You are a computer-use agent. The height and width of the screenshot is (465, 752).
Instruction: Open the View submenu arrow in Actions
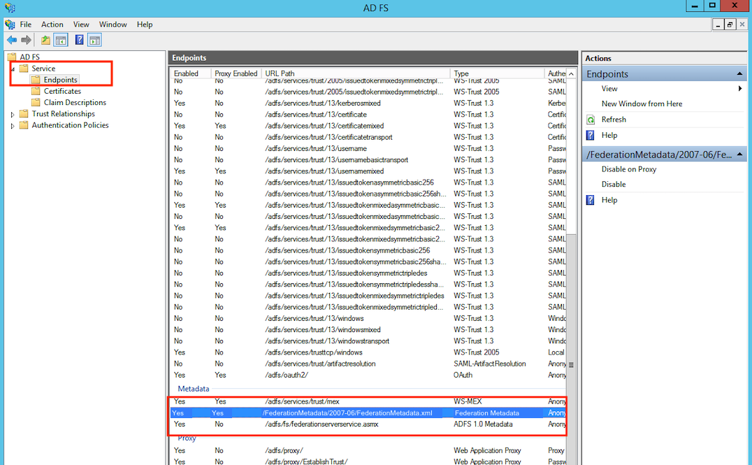pos(740,88)
